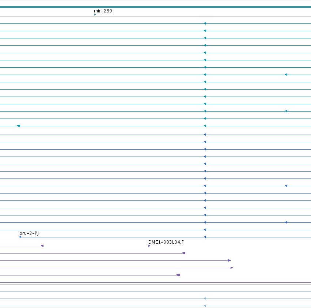Click the mir-289 feature label

tap(103, 11)
